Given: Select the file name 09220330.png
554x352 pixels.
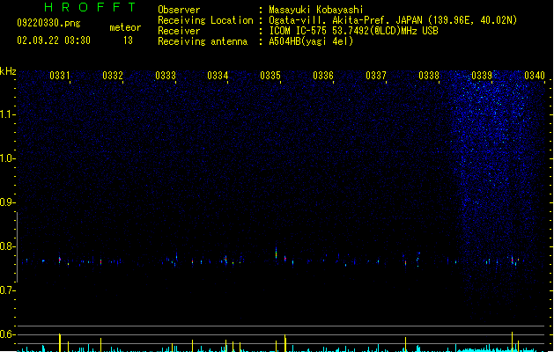Looking at the screenshot, I should (48, 23).
